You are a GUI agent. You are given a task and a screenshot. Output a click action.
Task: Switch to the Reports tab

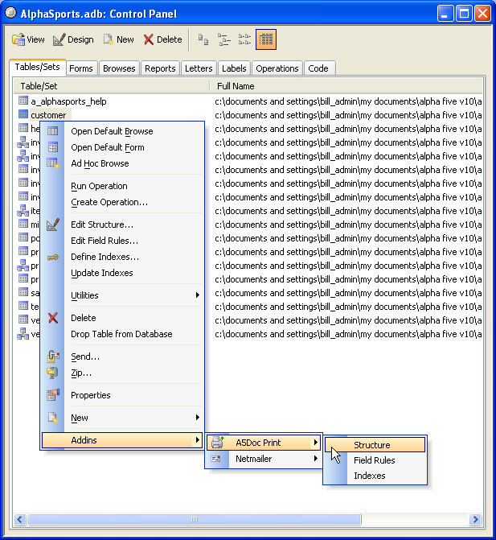[160, 68]
